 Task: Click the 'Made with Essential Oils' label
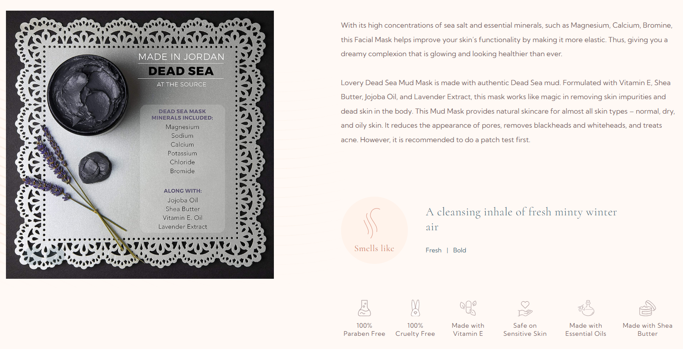click(586, 329)
